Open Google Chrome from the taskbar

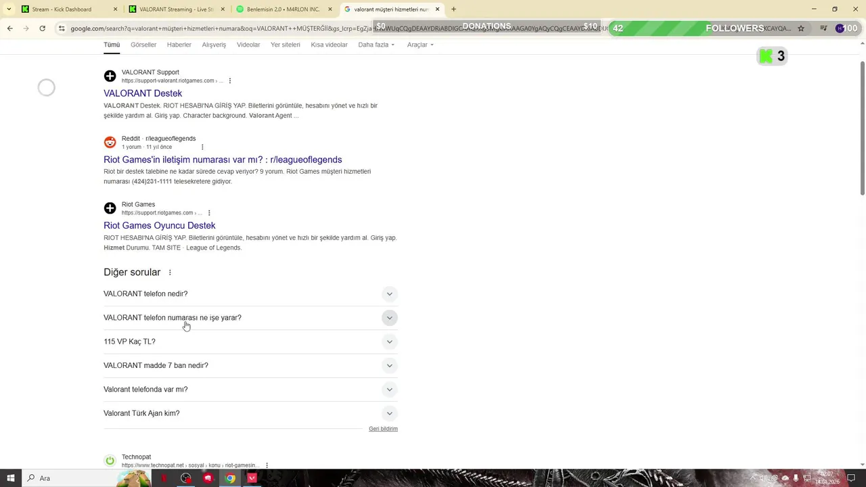tap(230, 478)
